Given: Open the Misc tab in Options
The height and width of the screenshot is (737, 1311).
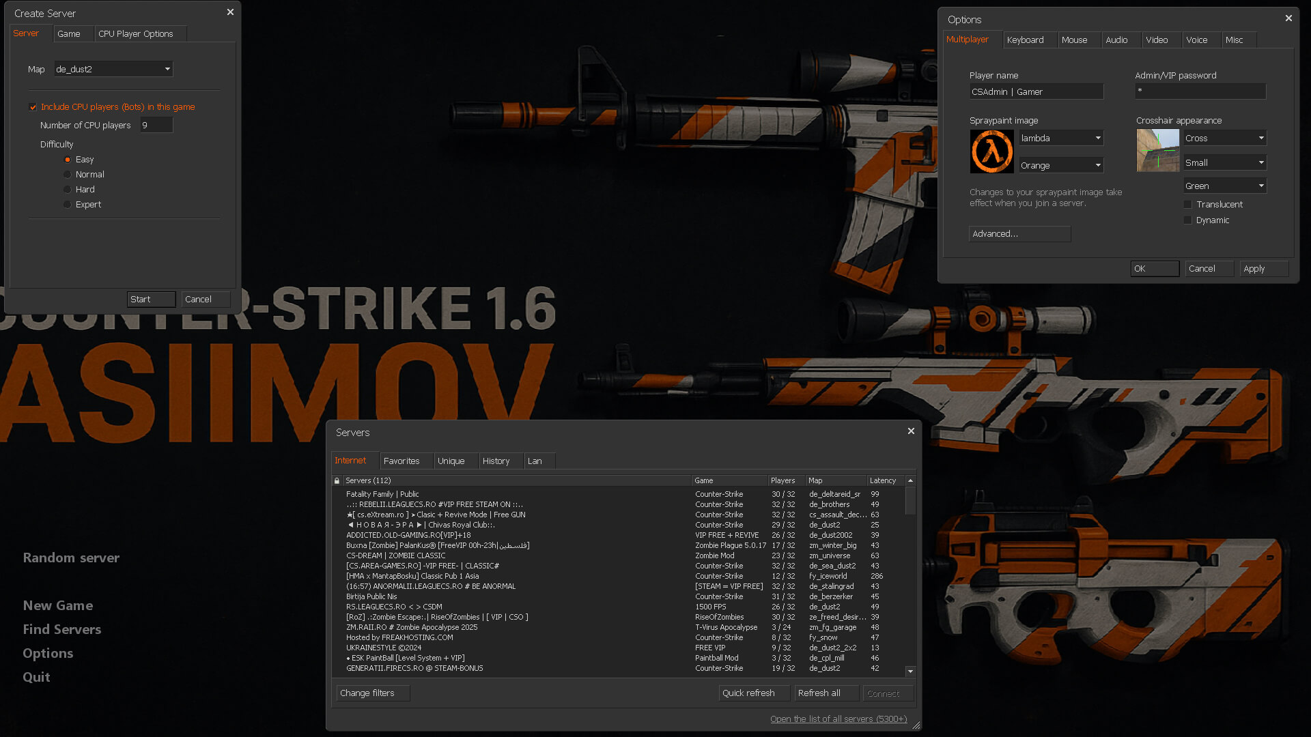Looking at the screenshot, I should (x=1239, y=40).
